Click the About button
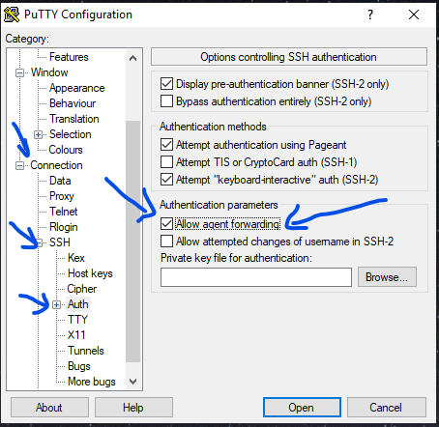The width and height of the screenshot is (439, 427). [49, 408]
